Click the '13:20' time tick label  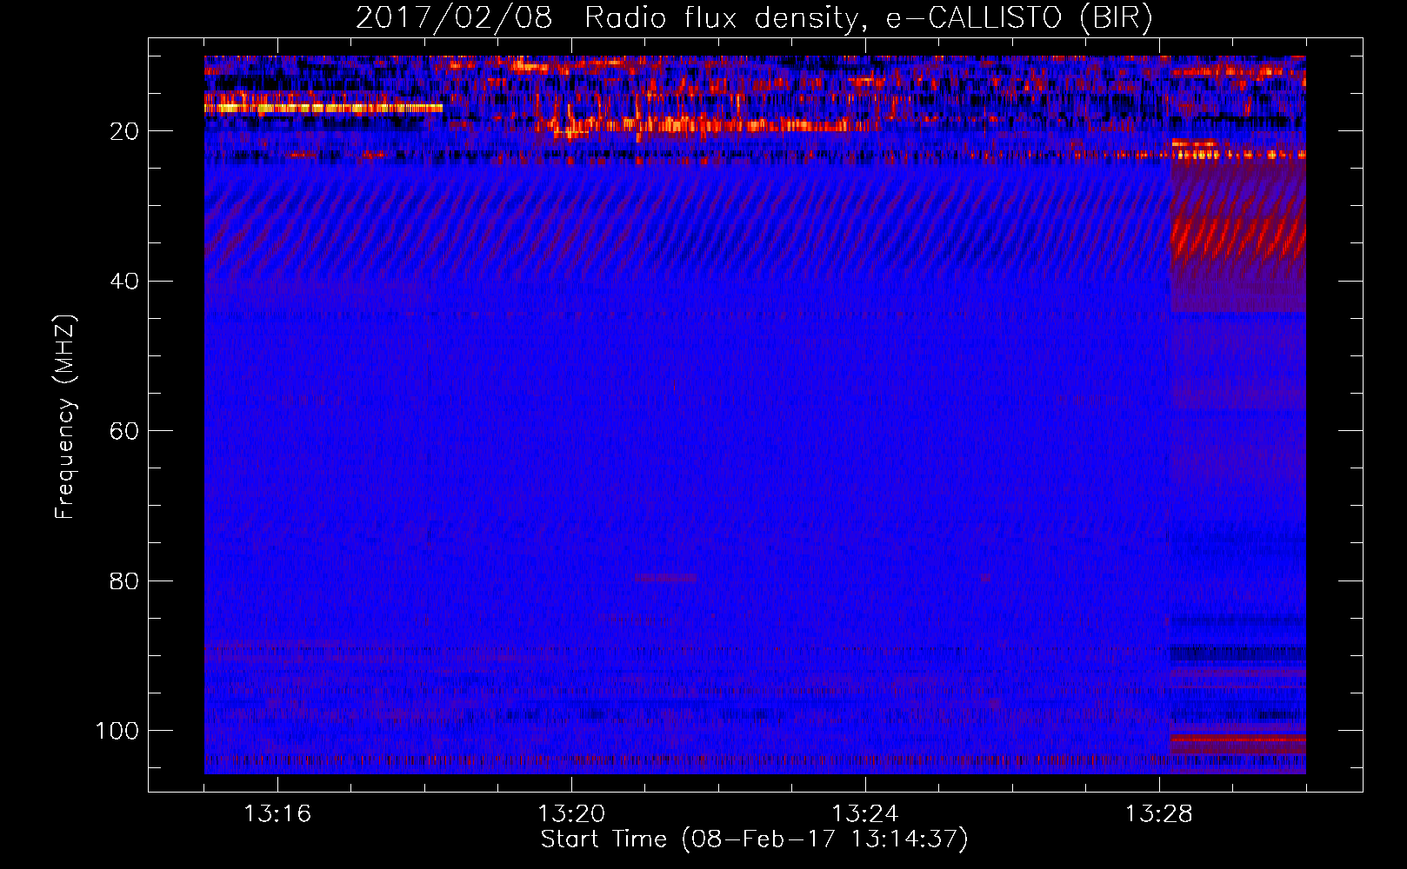pos(571,814)
